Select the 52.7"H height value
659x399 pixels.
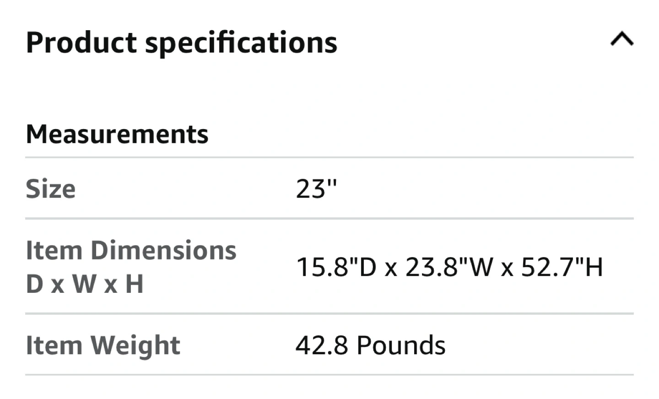pyautogui.click(x=562, y=267)
